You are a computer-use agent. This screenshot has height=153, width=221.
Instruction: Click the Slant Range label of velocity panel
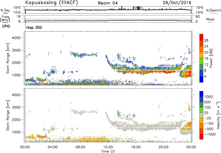point(8,115)
